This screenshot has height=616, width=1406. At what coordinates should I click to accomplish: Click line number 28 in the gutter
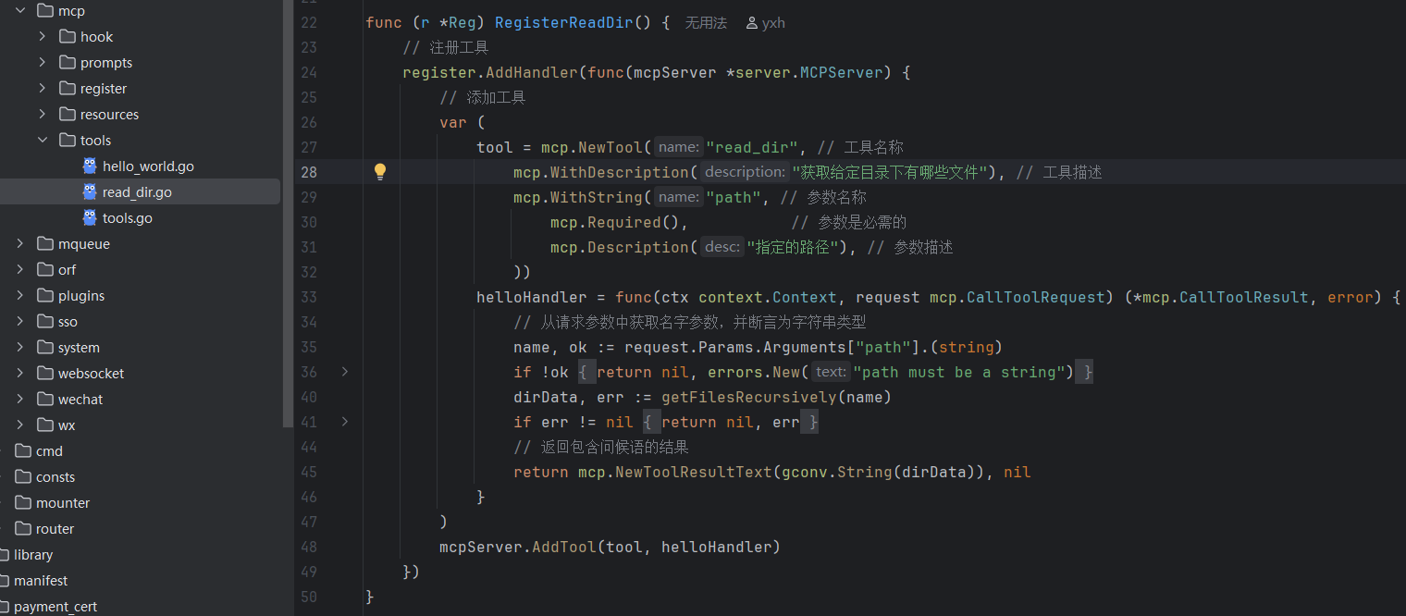[x=308, y=172]
